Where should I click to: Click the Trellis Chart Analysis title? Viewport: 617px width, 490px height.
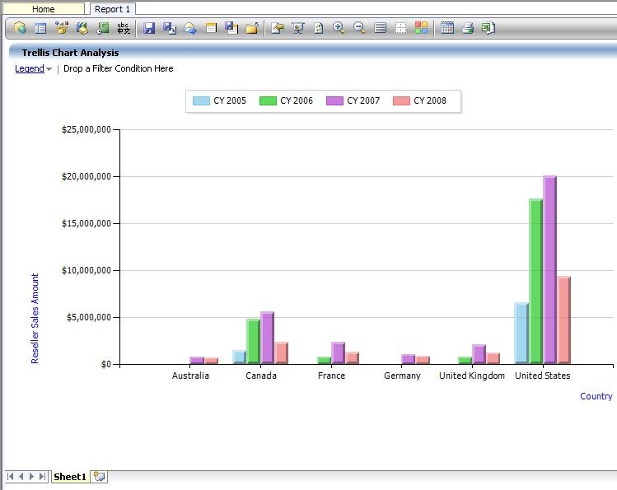(71, 53)
